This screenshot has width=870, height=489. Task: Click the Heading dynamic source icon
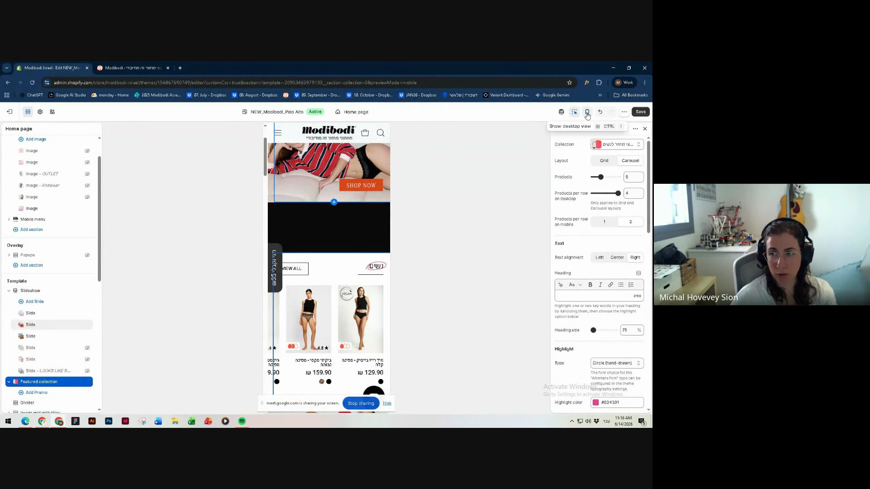click(638, 273)
